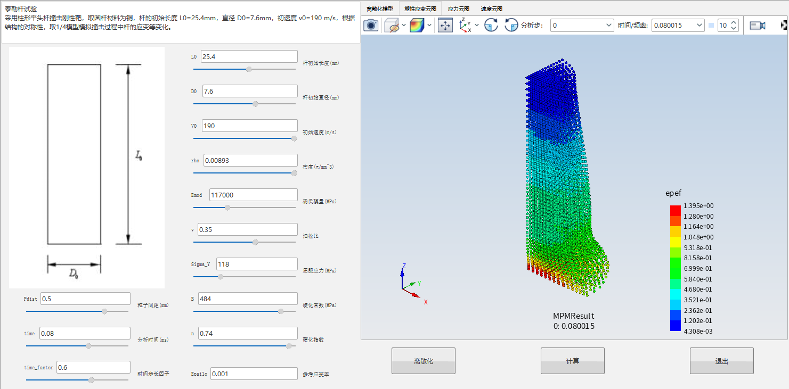Click the L0 slider handle
Image resolution: width=789 pixels, height=389 pixels.
249,69
